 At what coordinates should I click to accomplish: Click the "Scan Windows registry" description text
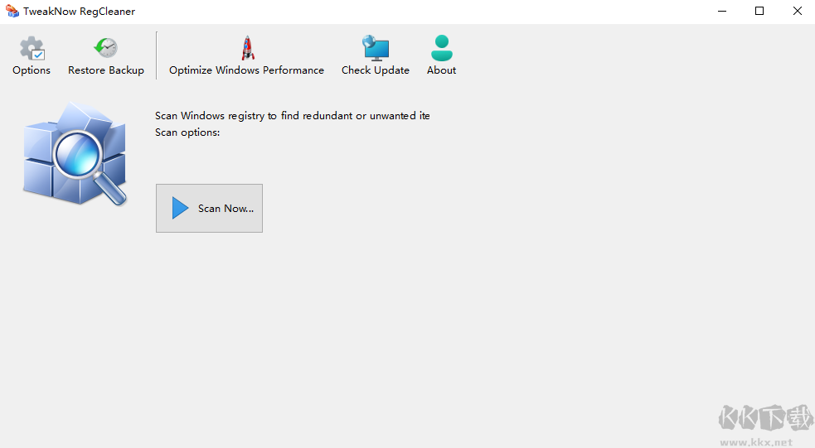coord(292,116)
